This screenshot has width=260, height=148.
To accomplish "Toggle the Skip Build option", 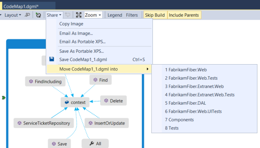I will pyautogui.click(x=155, y=15).
